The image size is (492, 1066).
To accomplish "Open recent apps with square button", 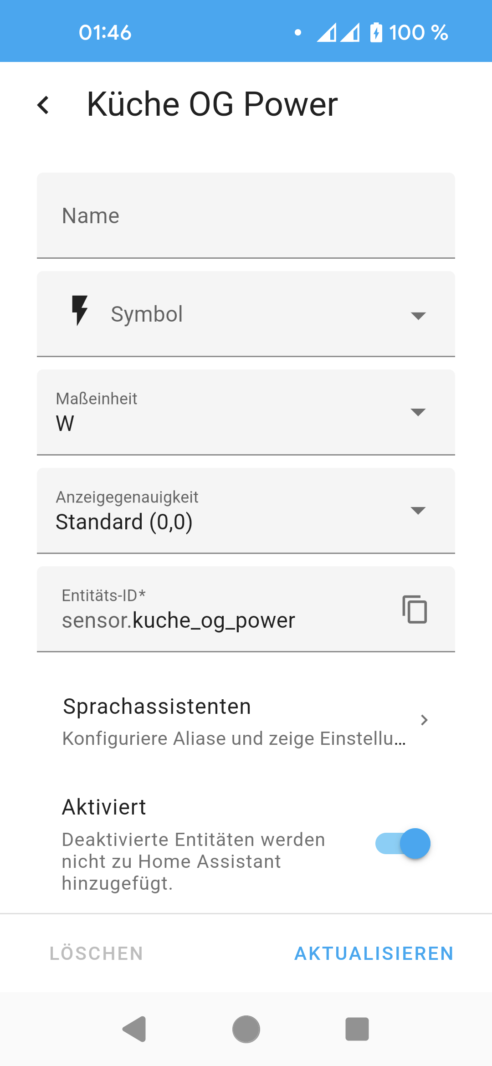I will point(357,1029).
